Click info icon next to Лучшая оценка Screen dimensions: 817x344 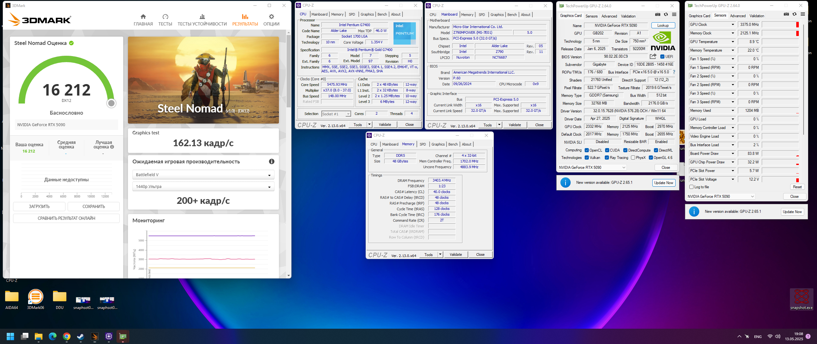tap(112, 147)
